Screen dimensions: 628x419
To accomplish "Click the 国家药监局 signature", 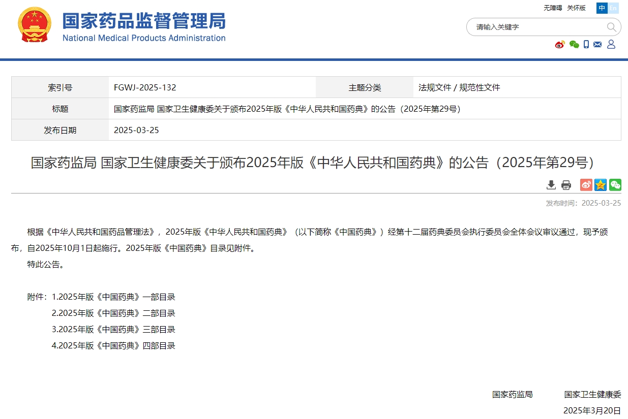I will [512, 394].
